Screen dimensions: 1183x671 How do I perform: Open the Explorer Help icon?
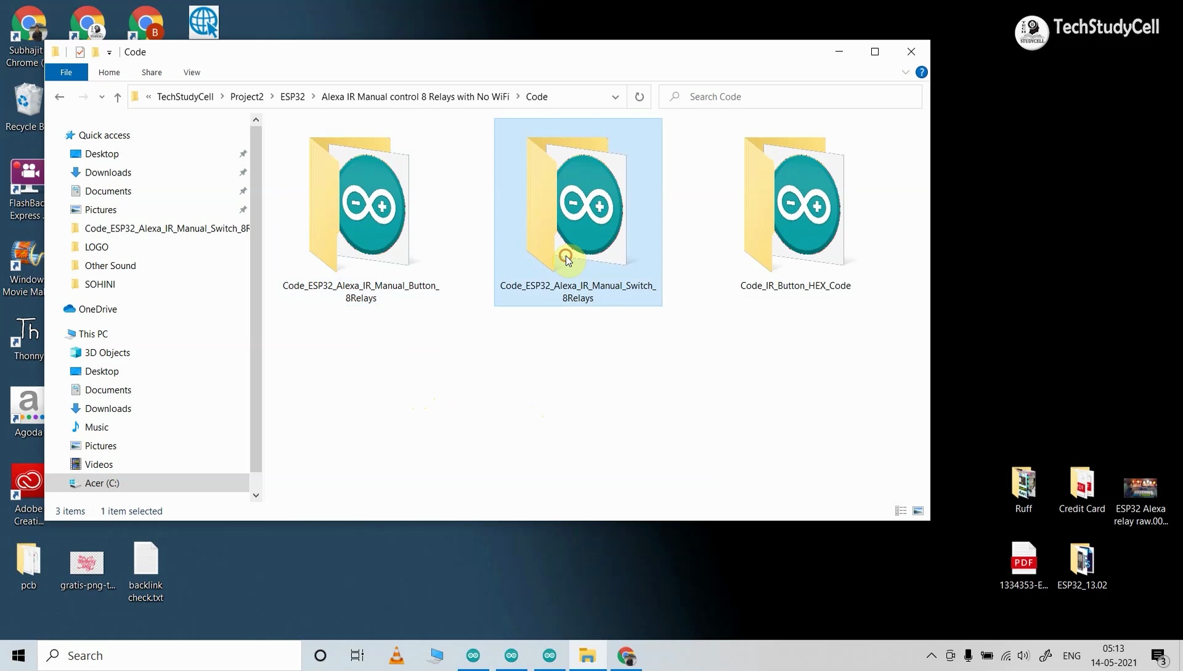(921, 72)
